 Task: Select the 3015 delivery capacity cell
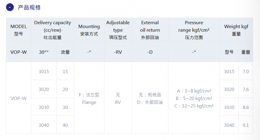(x=44, y=71)
